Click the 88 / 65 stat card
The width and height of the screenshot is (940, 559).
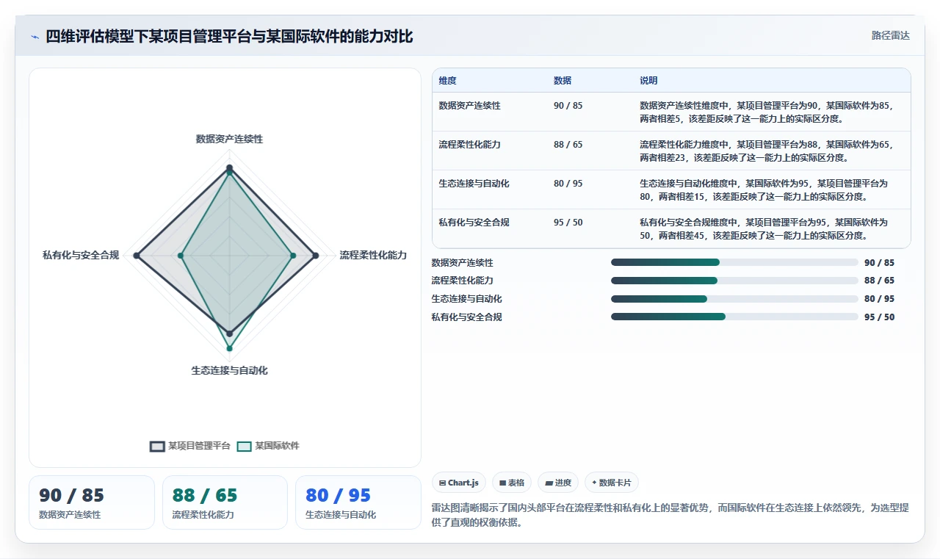[225, 502]
